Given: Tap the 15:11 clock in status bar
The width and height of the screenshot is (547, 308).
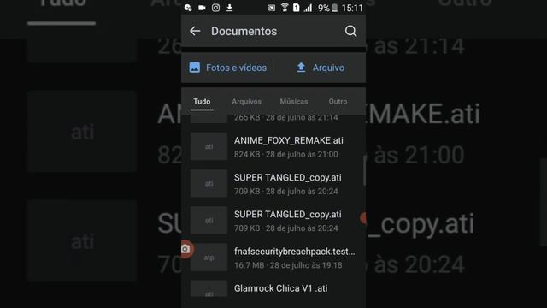Looking at the screenshot, I should pyautogui.click(x=352, y=8).
